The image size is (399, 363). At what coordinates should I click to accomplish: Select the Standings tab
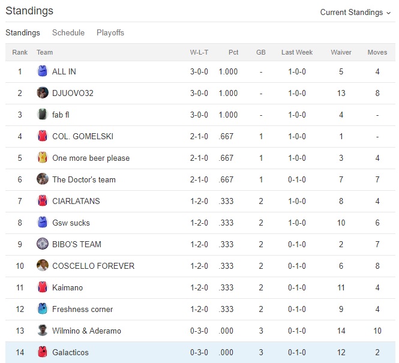(23, 32)
